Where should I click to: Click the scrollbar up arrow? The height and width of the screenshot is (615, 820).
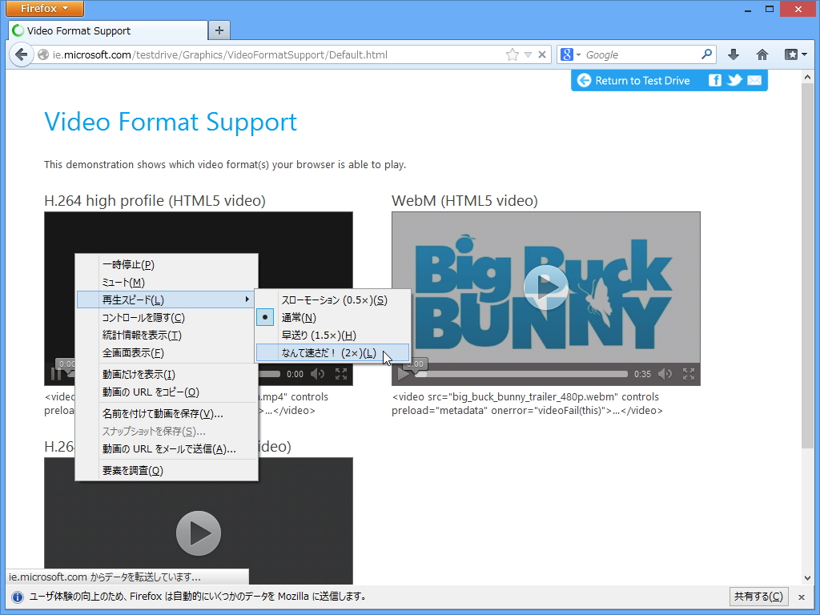coord(807,78)
